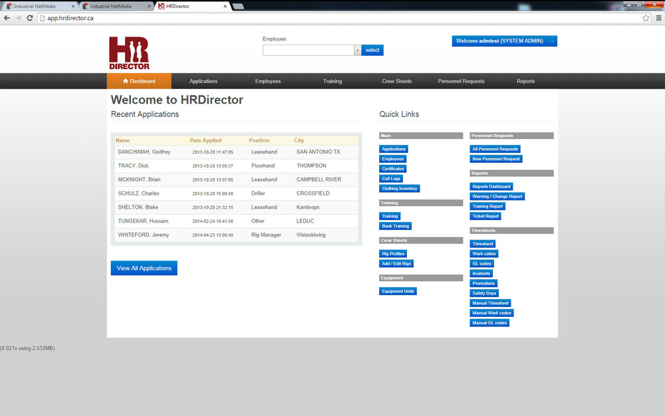665x416 pixels.
Task: Click the select button next to Employee
Action: click(372, 50)
